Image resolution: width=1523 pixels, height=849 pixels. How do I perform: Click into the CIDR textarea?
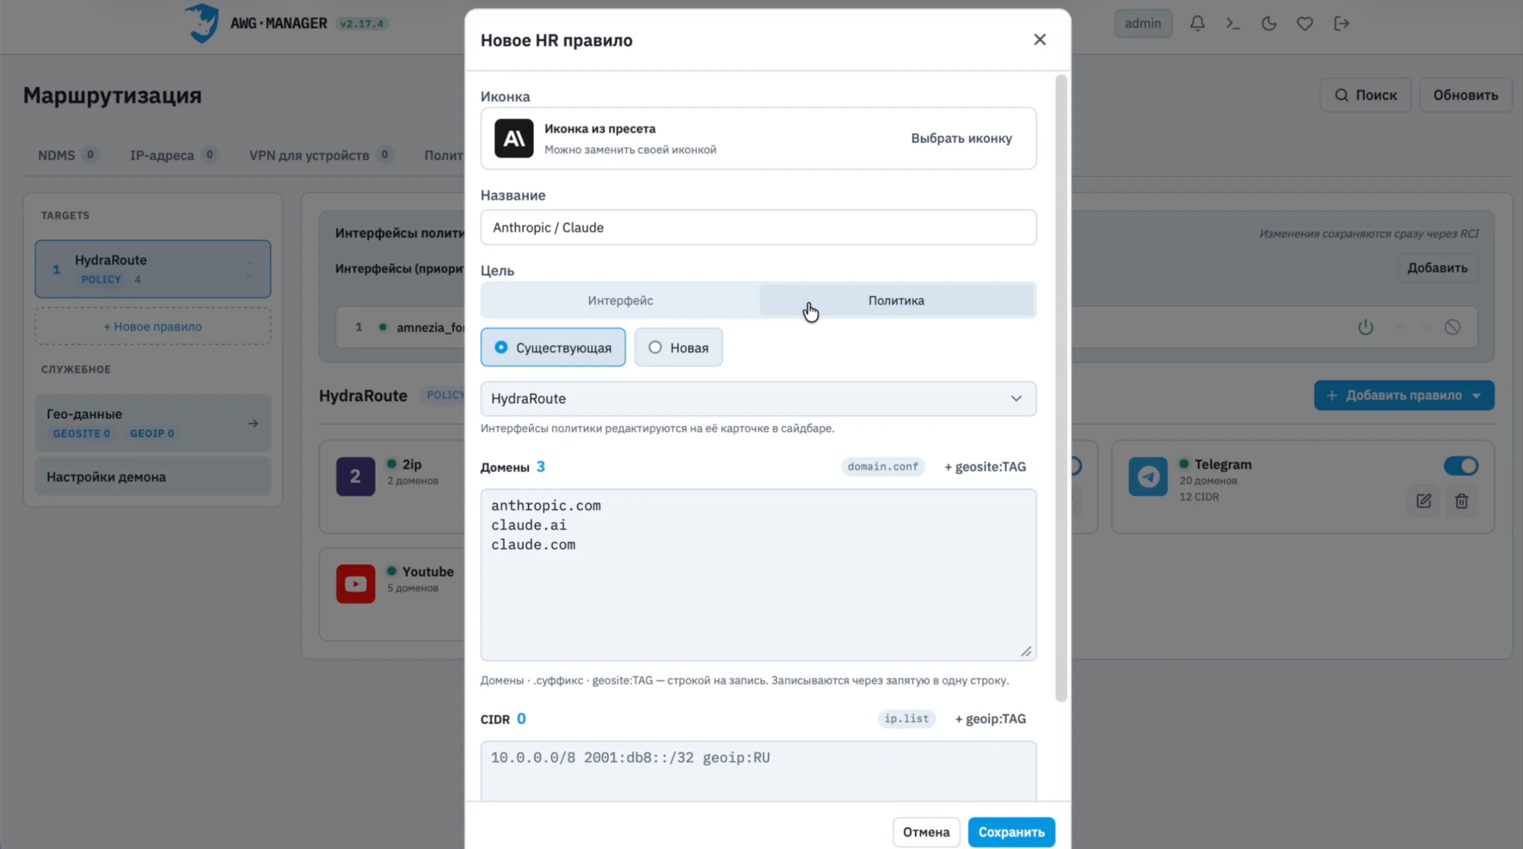pos(758,771)
